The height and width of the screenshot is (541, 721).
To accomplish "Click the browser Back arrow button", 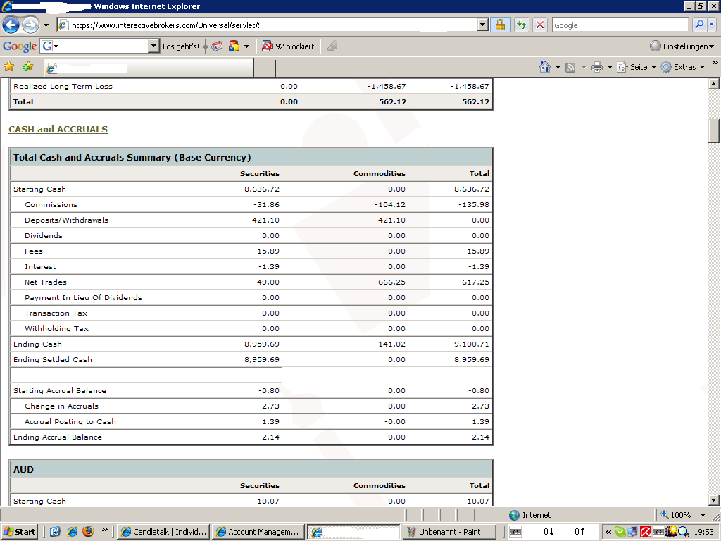I will tap(11, 25).
